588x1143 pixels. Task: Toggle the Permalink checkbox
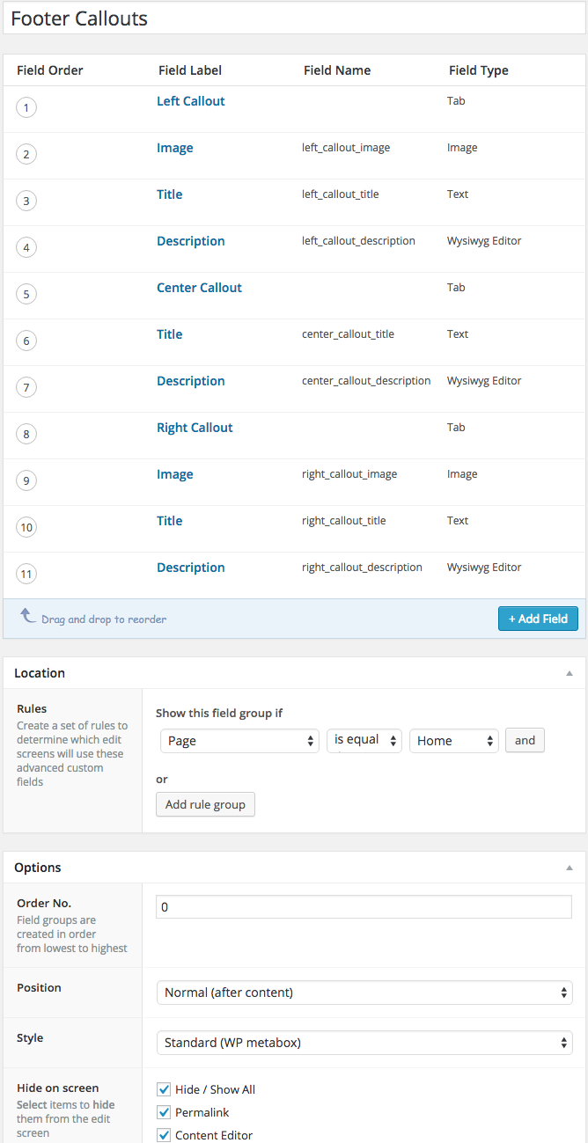coord(164,1112)
